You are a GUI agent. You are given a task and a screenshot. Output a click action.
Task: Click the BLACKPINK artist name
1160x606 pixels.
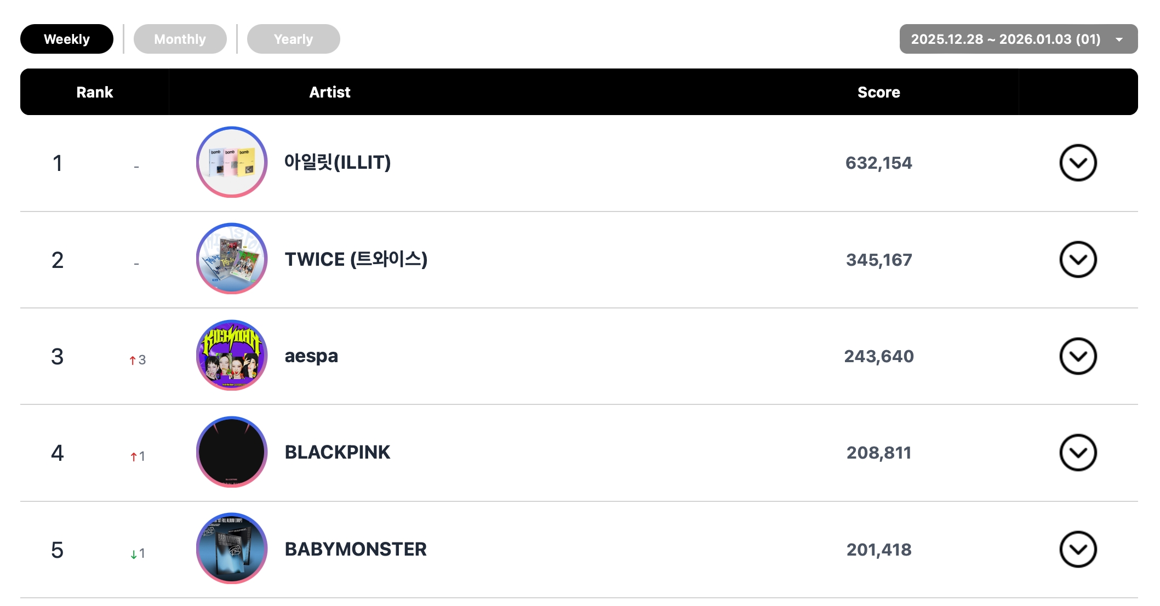pyautogui.click(x=337, y=453)
